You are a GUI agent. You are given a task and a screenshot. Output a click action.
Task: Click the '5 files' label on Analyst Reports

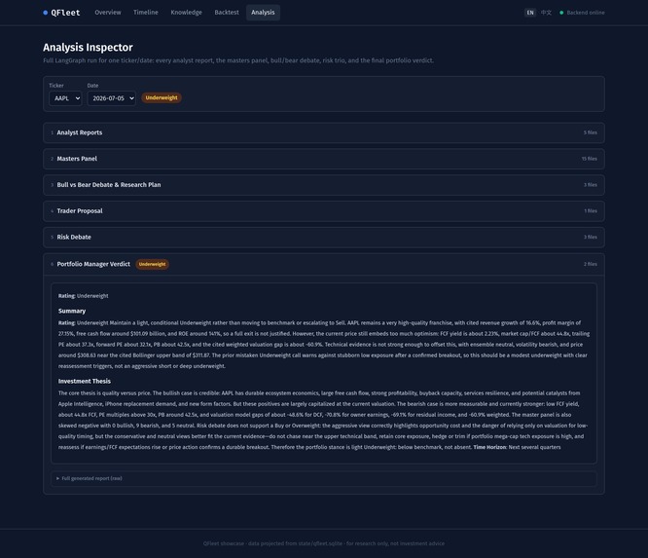(591, 132)
